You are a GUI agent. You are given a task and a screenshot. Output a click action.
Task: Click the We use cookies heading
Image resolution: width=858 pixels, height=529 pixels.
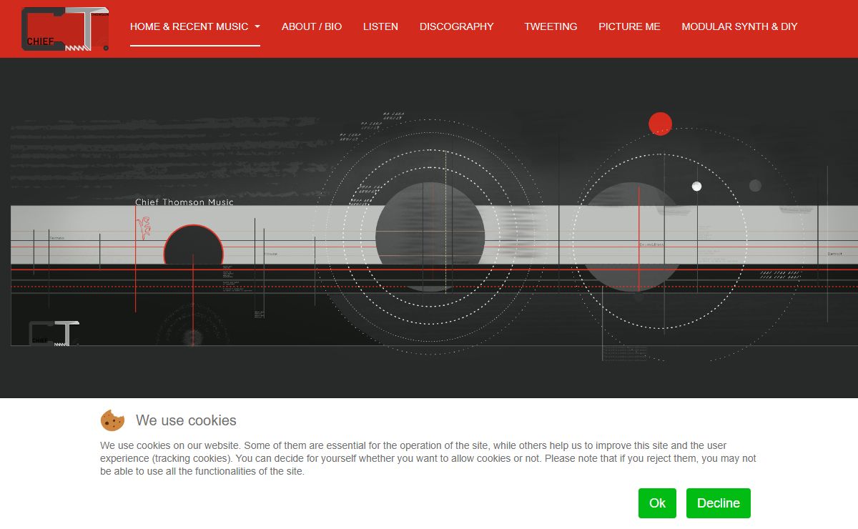click(186, 420)
